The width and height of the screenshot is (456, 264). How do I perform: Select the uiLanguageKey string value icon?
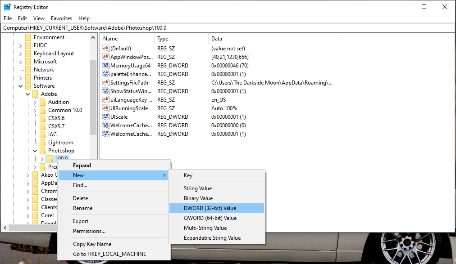[106, 99]
